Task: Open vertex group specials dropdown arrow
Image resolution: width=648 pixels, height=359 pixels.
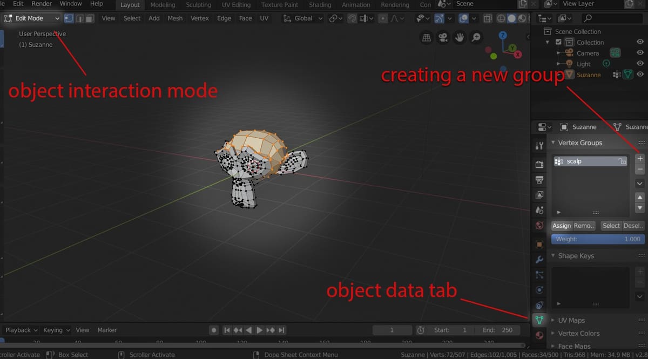Action: [640, 184]
